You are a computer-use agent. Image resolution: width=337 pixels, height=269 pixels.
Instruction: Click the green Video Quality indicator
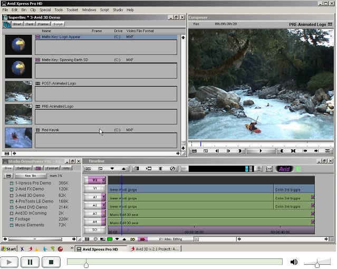click(x=110, y=239)
